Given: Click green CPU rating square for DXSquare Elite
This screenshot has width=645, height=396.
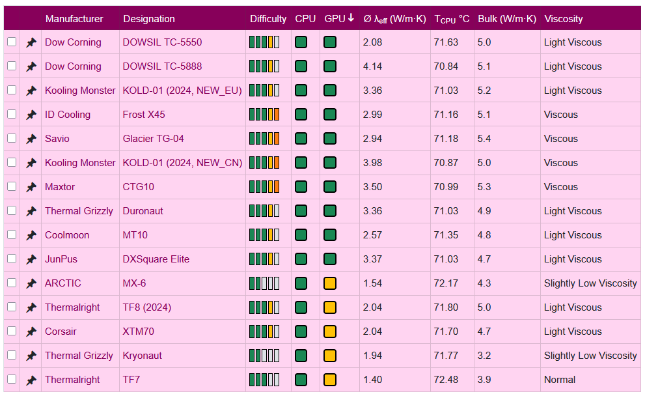Looking at the screenshot, I should click(x=301, y=259).
